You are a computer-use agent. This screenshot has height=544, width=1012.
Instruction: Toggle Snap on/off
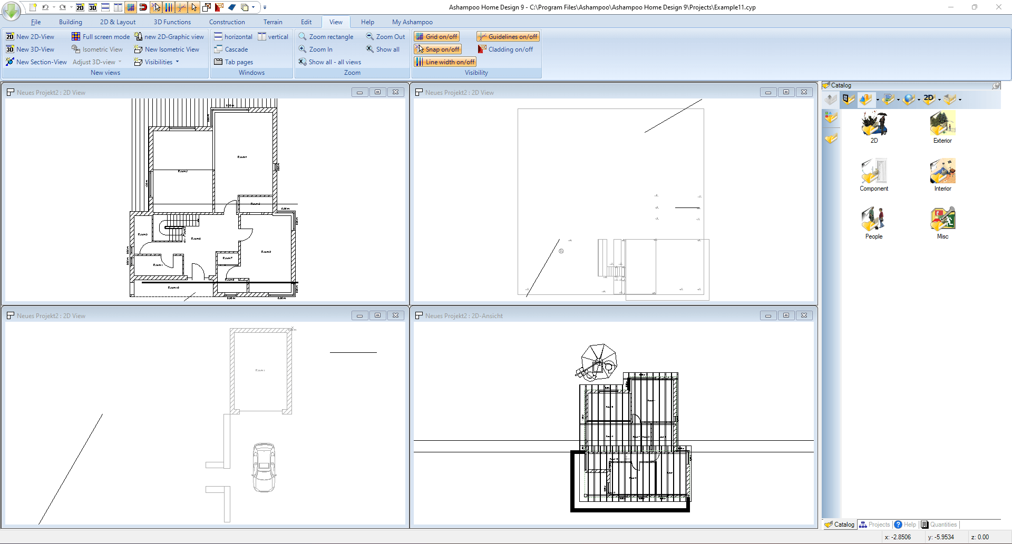pos(437,50)
